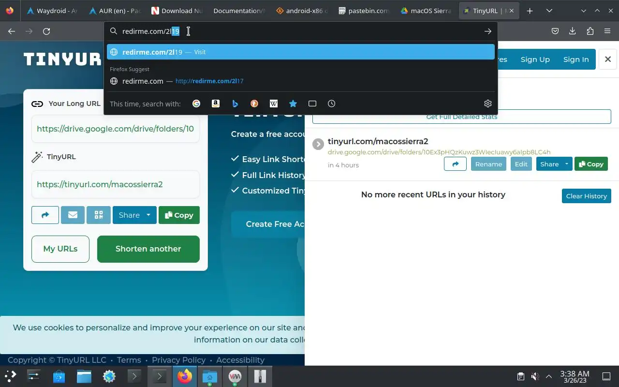Viewport: 619px width, 387px height.
Task: Search with DuckDuckGo icon this time
Action: 254,104
